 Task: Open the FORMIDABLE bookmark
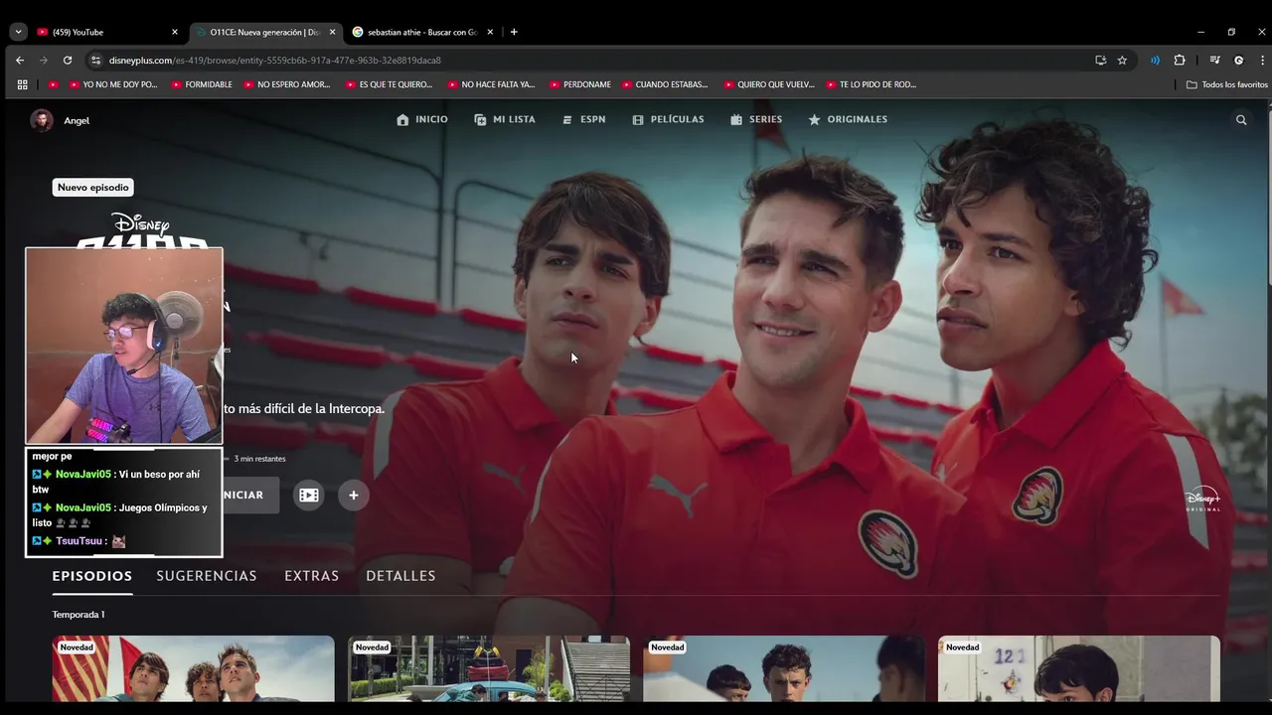click(x=202, y=84)
